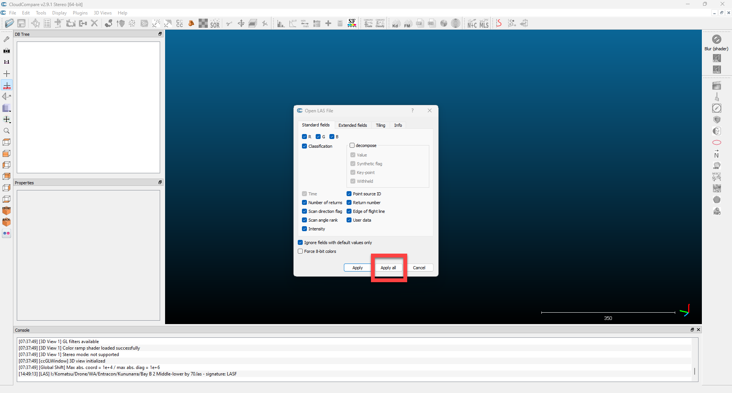Click the dialog help question mark
Viewport: 732px width, 393px height.
412,110
